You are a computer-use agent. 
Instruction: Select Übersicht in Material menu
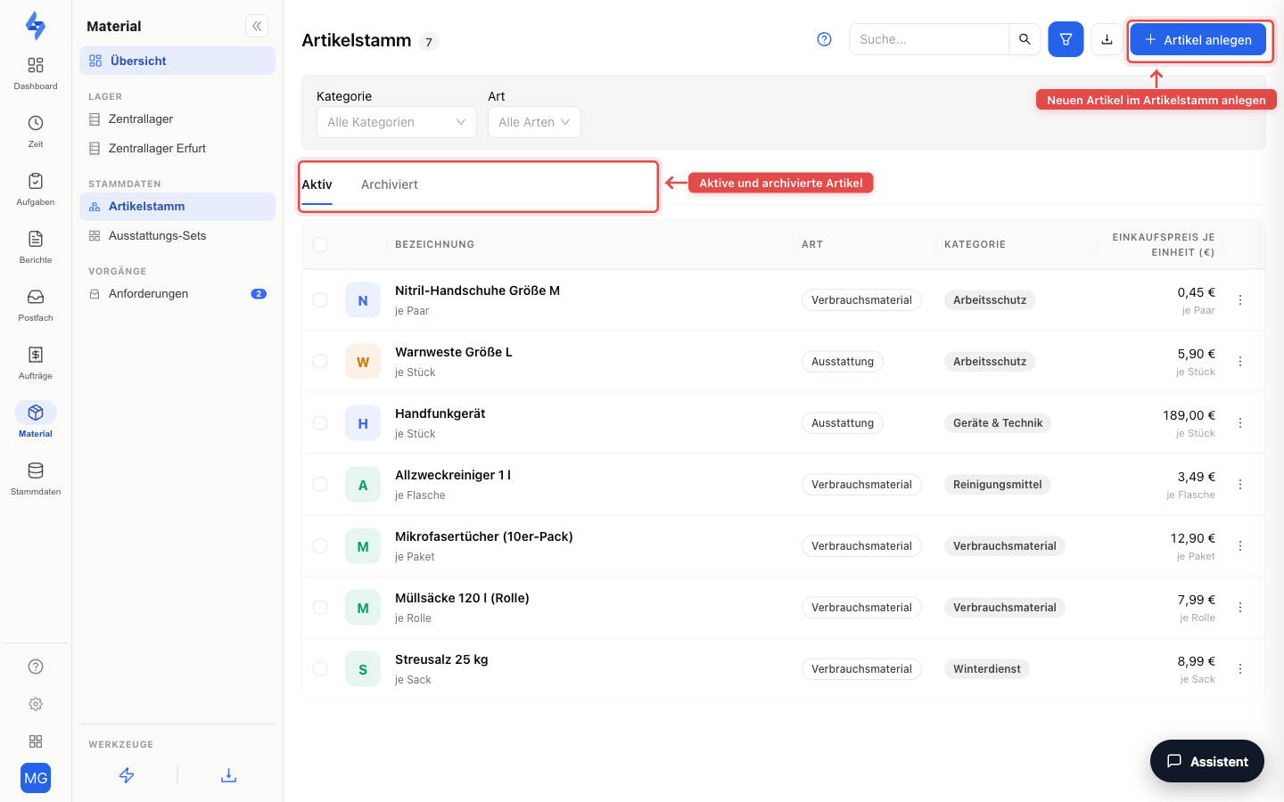coord(177,61)
